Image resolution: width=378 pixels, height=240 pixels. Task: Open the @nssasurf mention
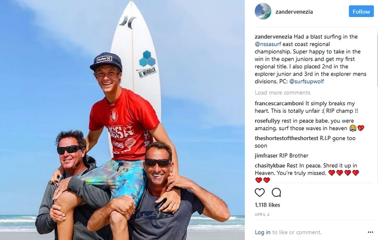click(268, 44)
